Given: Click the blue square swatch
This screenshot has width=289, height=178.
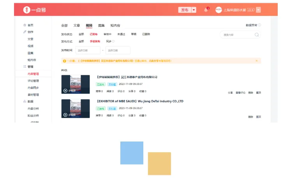Looking at the screenshot, I should pyautogui.click(x=132, y=153).
